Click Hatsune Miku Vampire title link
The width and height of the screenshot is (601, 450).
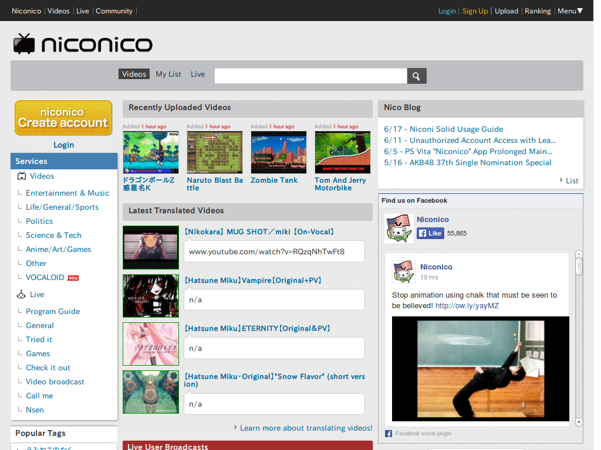click(x=253, y=281)
